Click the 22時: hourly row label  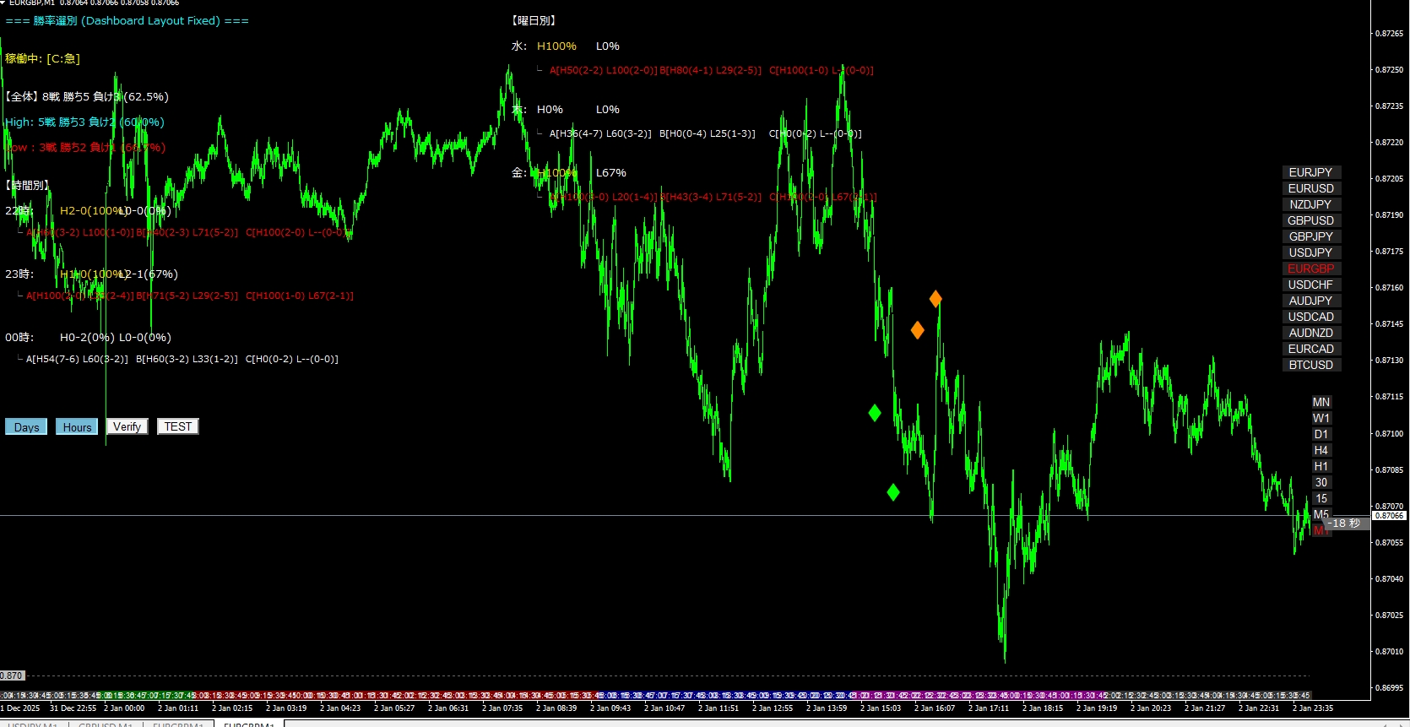(19, 210)
